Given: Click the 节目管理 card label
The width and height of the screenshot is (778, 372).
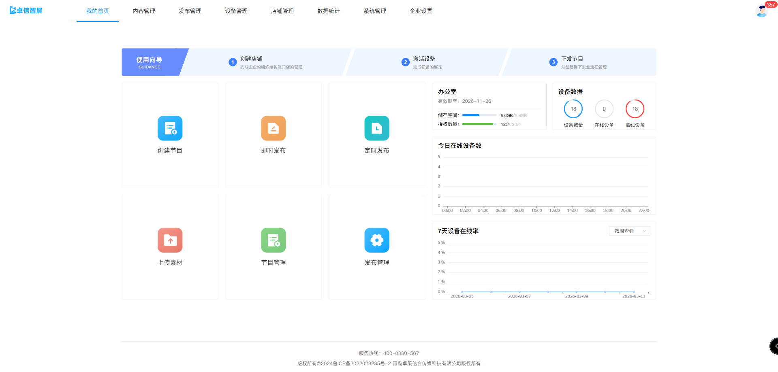Looking at the screenshot, I should click(x=274, y=262).
